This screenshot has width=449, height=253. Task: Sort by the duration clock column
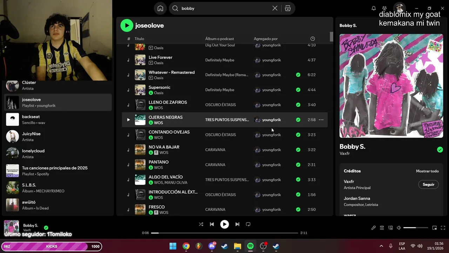(313, 39)
